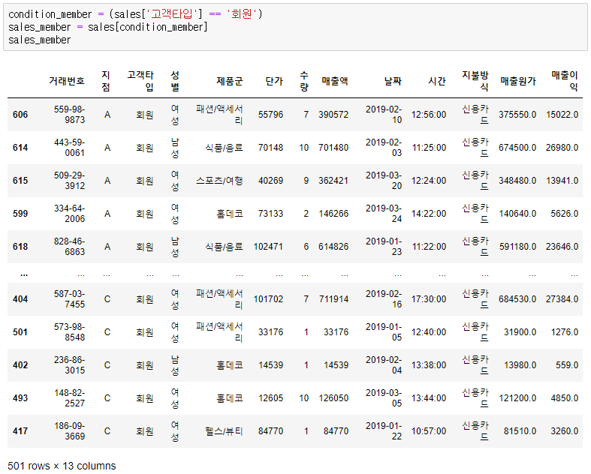This screenshot has height=474, width=591.
Task: Select row index 614
Action: pyautogui.click(x=20, y=148)
